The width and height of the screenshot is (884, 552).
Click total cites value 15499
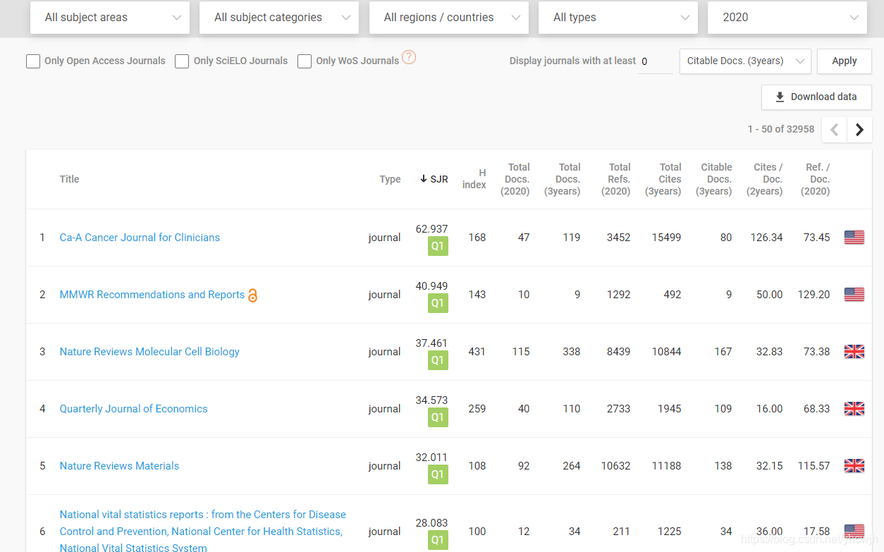click(x=666, y=238)
